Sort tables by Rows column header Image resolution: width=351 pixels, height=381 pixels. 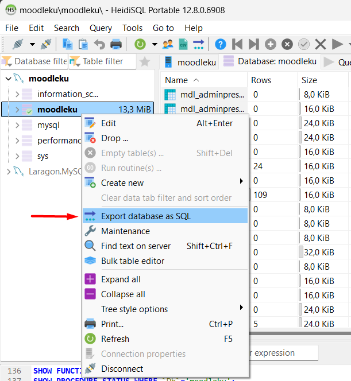pos(272,80)
